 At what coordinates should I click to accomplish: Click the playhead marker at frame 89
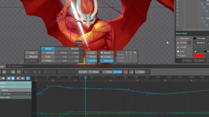[85, 77]
